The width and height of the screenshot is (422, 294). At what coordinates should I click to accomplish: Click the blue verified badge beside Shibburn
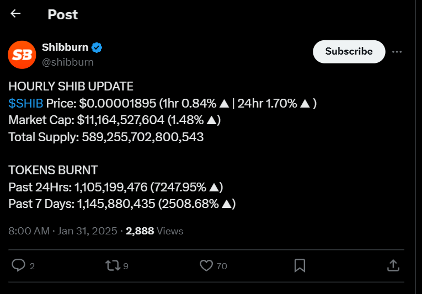pyautogui.click(x=97, y=47)
